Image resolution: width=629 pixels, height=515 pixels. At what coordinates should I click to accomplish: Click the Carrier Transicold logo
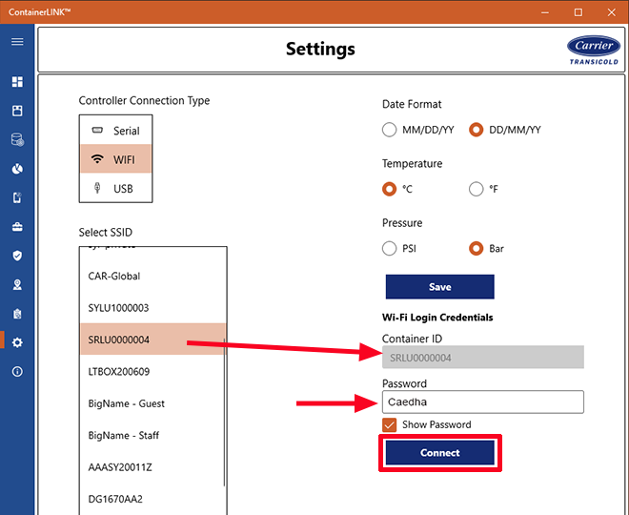point(594,51)
